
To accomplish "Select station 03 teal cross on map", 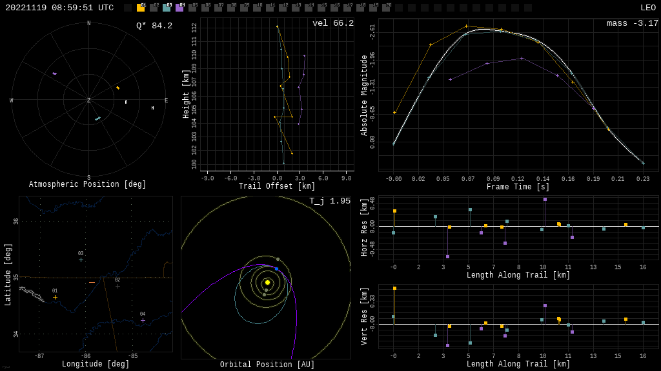I will coord(81,260).
